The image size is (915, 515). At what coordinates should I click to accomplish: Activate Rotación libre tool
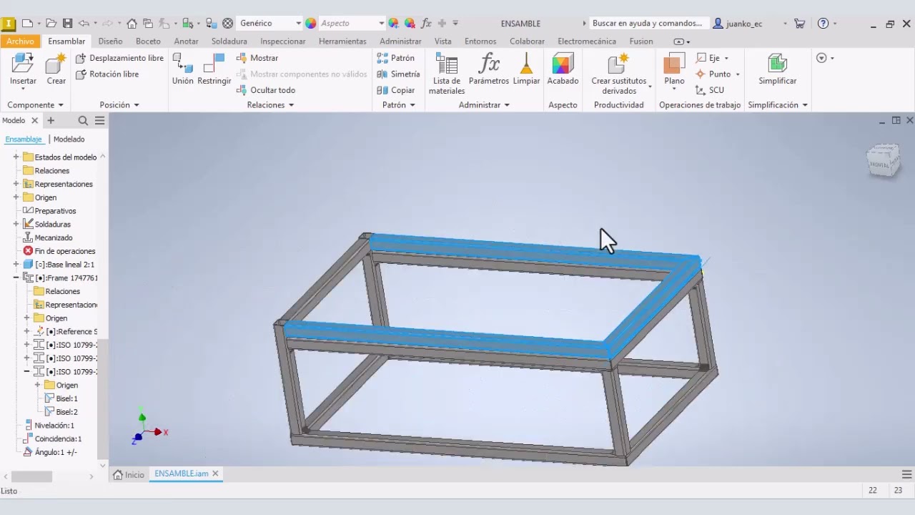[107, 74]
